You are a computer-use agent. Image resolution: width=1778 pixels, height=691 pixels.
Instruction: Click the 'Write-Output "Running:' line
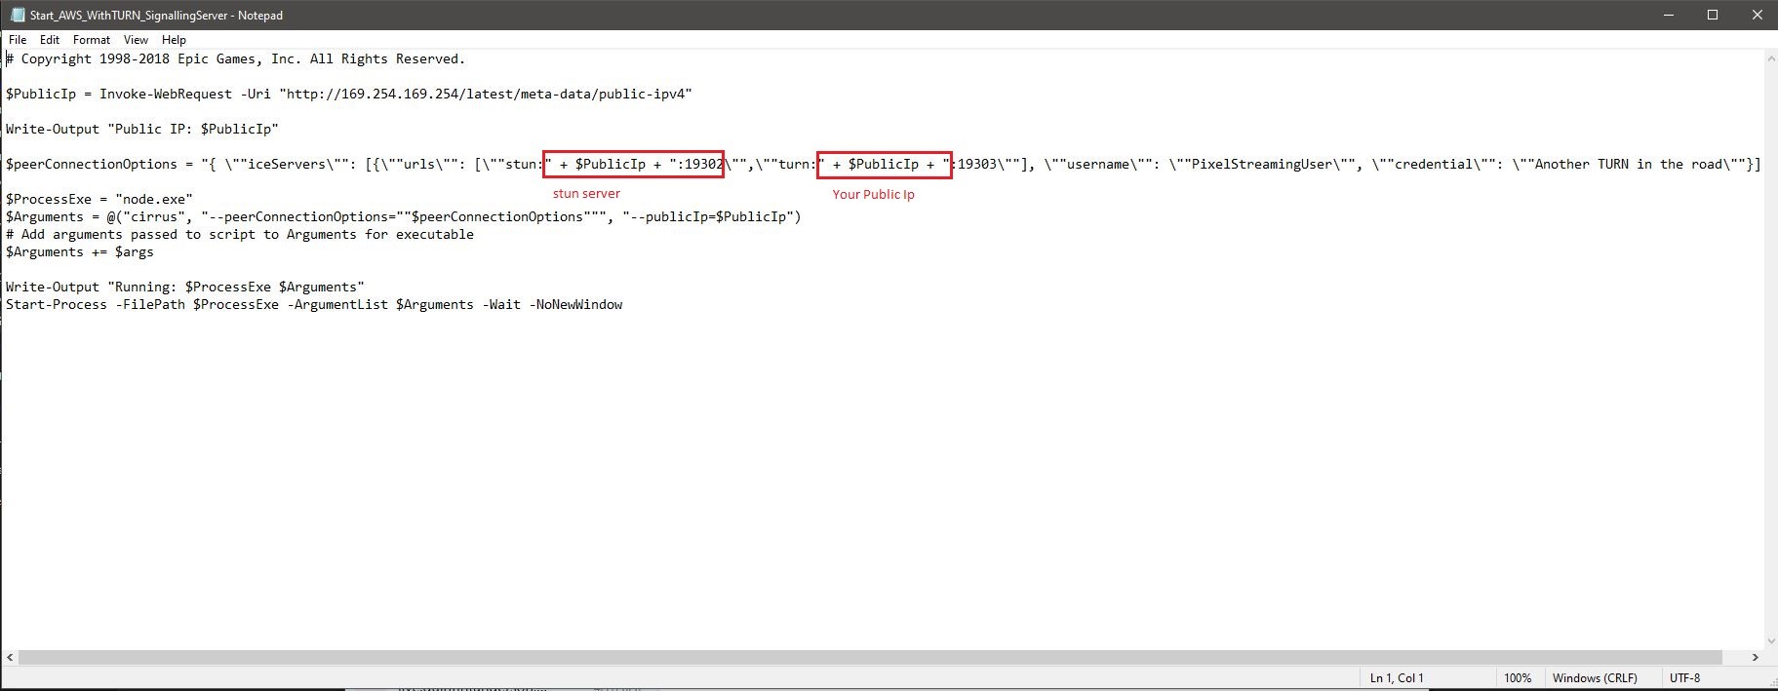[x=185, y=288]
